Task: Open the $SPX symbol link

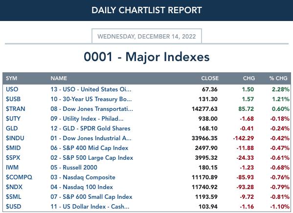Action: (13, 158)
